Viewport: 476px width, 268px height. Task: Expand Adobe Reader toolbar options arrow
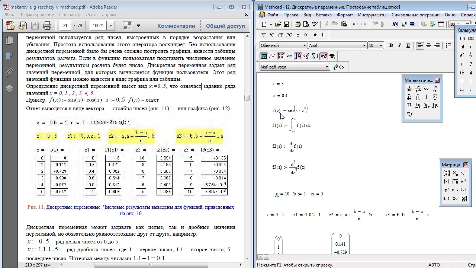138,26
